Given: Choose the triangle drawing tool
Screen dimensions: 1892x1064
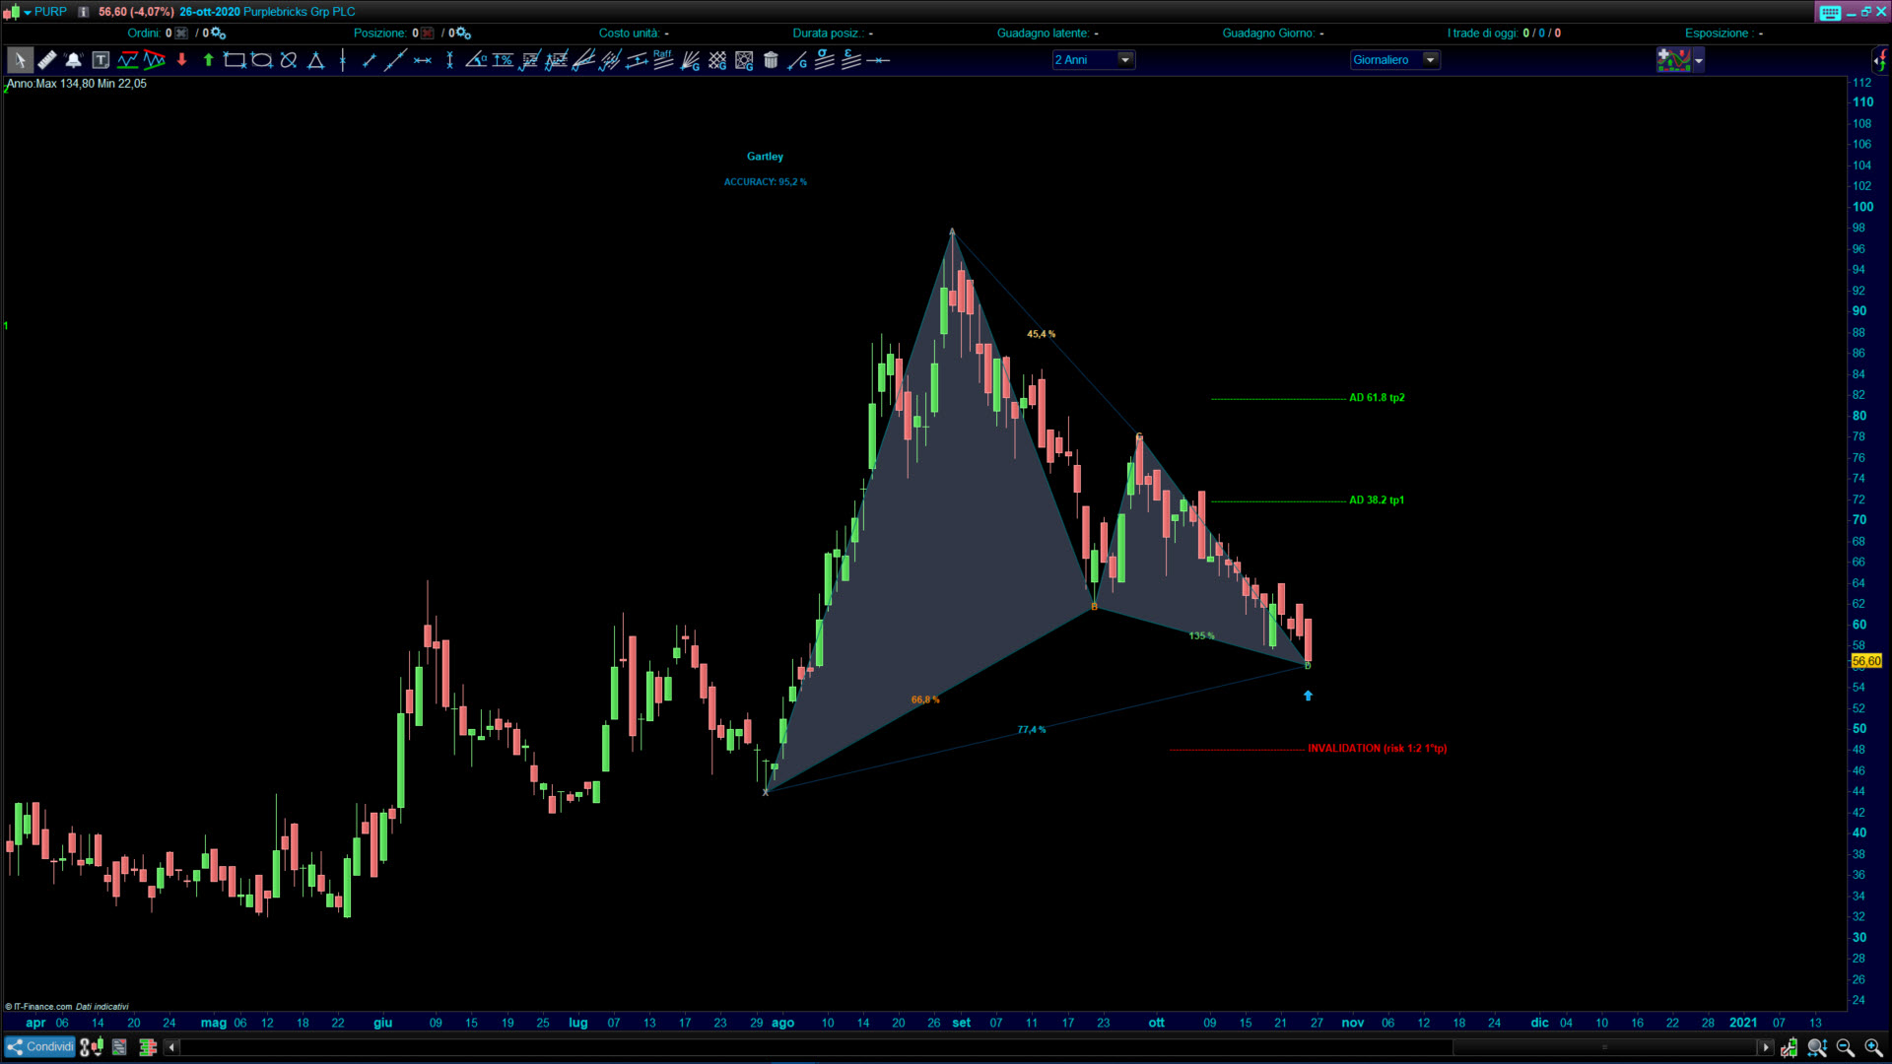Looking at the screenshot, I should [x=315, y=60].
